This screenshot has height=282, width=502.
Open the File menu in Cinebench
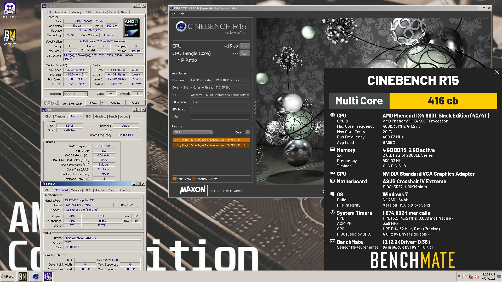pyautogui.click(x=173, y=14)
